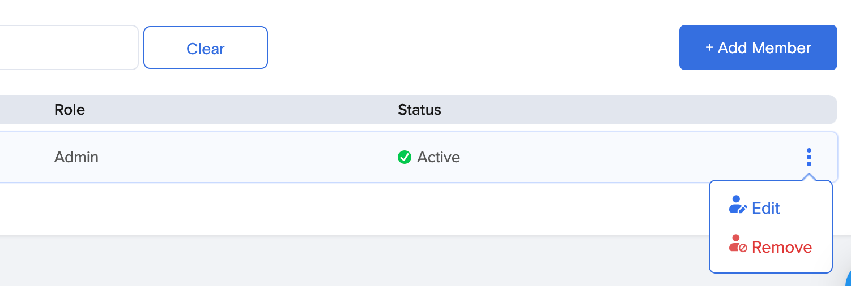Click the empty area of member row
Viewport: 851px width, 286px height.
[x=623, y=157]
